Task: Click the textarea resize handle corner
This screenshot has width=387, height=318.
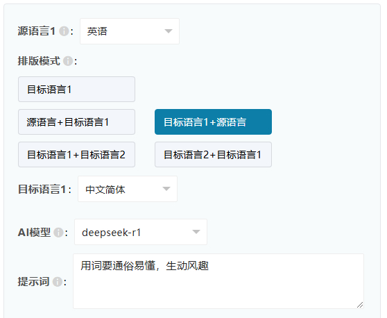Action: click(x=360, y=305)
